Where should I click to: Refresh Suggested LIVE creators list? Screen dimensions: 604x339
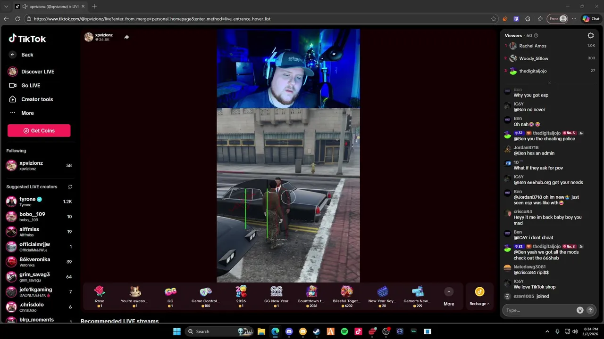(70, 187)
